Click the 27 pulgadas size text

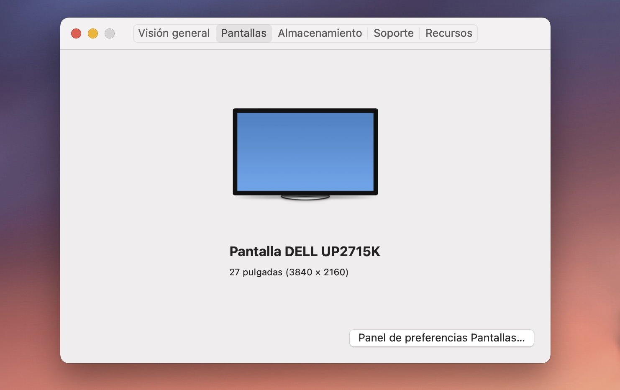[x=256, y=272]
